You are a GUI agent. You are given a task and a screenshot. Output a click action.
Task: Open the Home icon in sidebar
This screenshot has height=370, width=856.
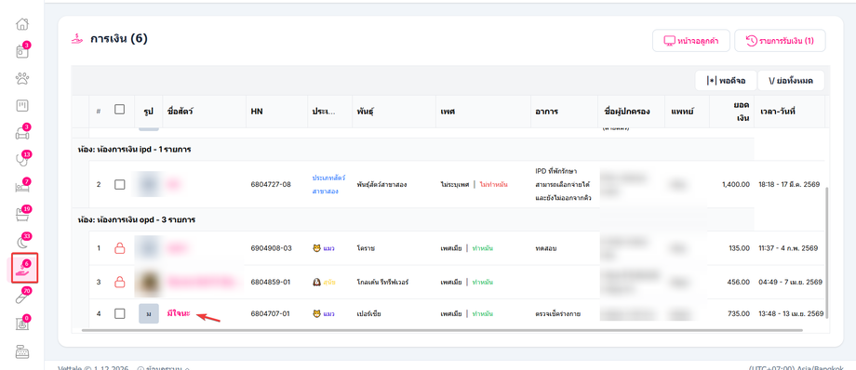point(21,24)
